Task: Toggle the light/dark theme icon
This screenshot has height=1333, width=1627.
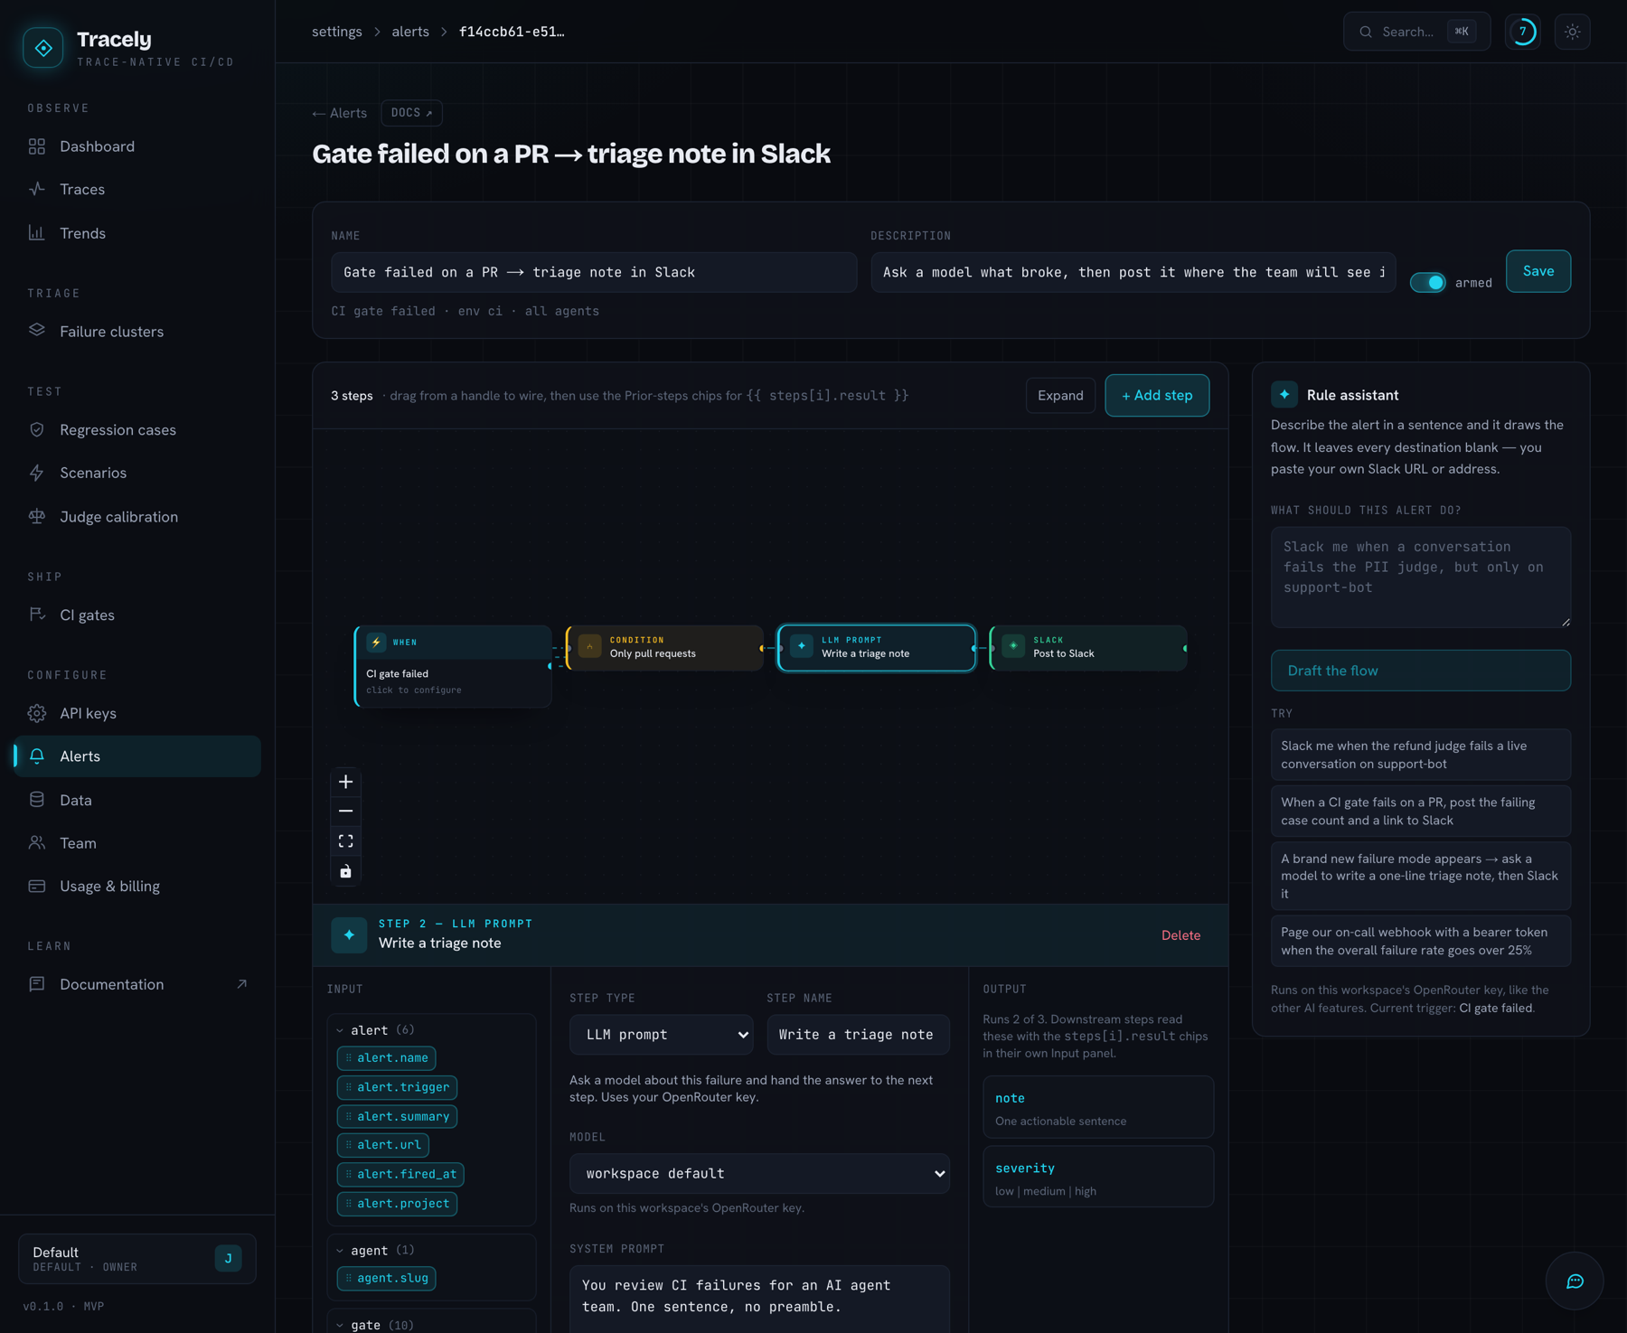Action: point(1573,32)
